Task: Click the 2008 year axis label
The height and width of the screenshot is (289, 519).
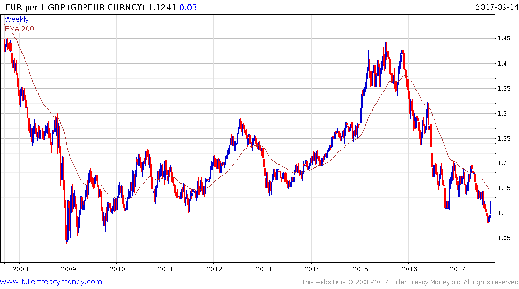Action: [20, 269]
